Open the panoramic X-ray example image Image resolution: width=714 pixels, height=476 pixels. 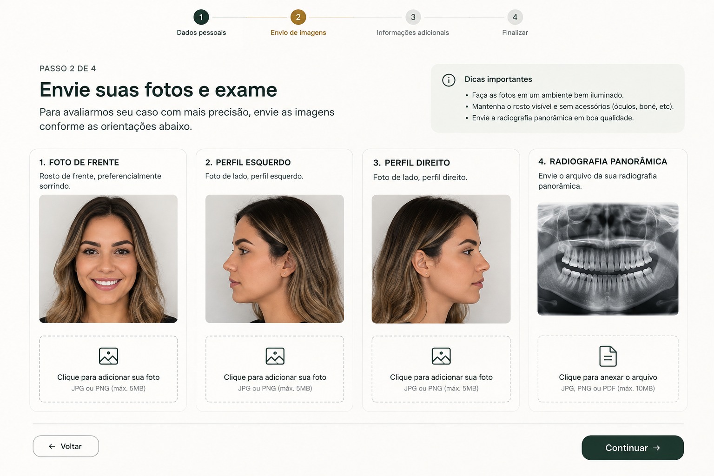pos(608,259)
